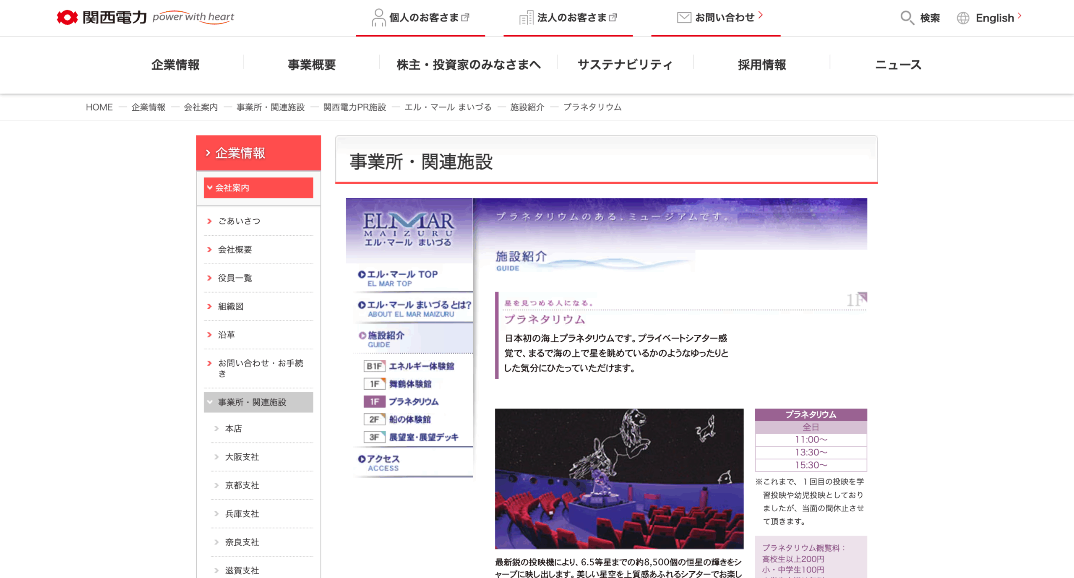Click the person icon for 個人のお客さま

(378, 18)
